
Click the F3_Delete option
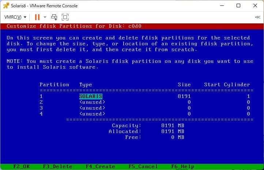(x=57, y=166)
